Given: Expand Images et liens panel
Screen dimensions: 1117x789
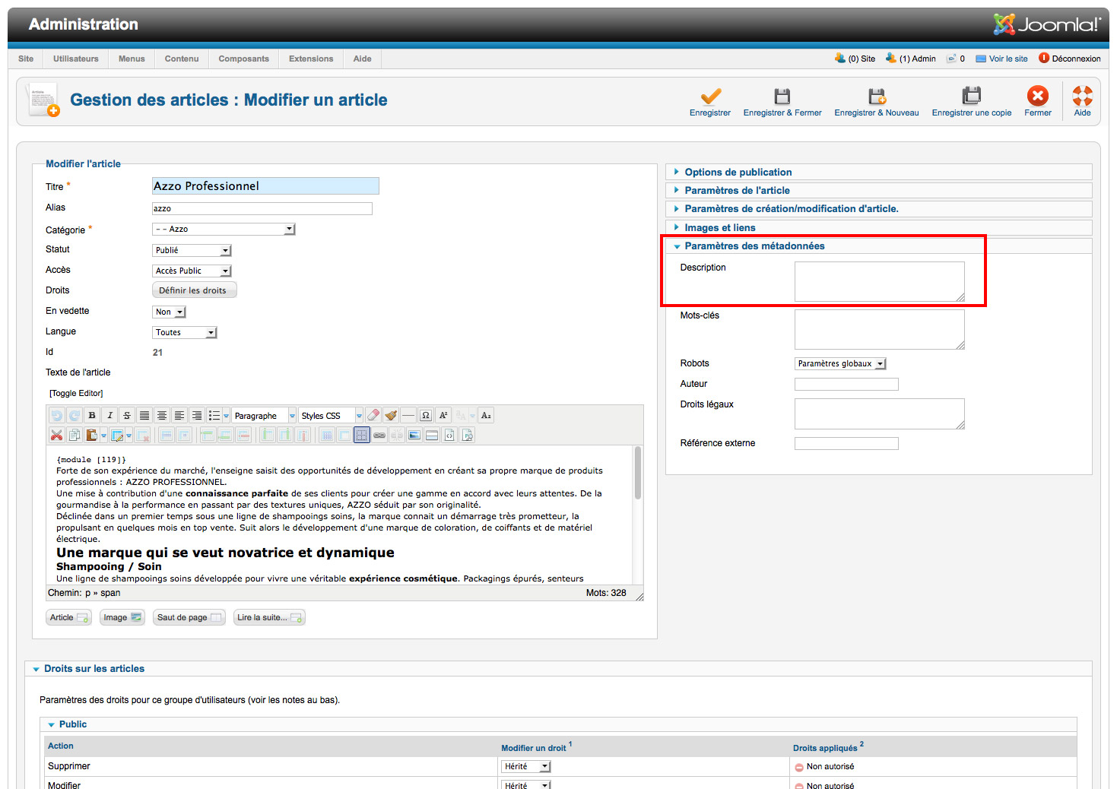Looking at the screenshot, I should click(878, 227).
